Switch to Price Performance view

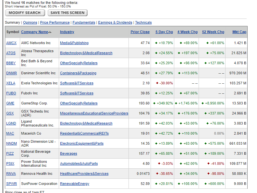point(55,22)
